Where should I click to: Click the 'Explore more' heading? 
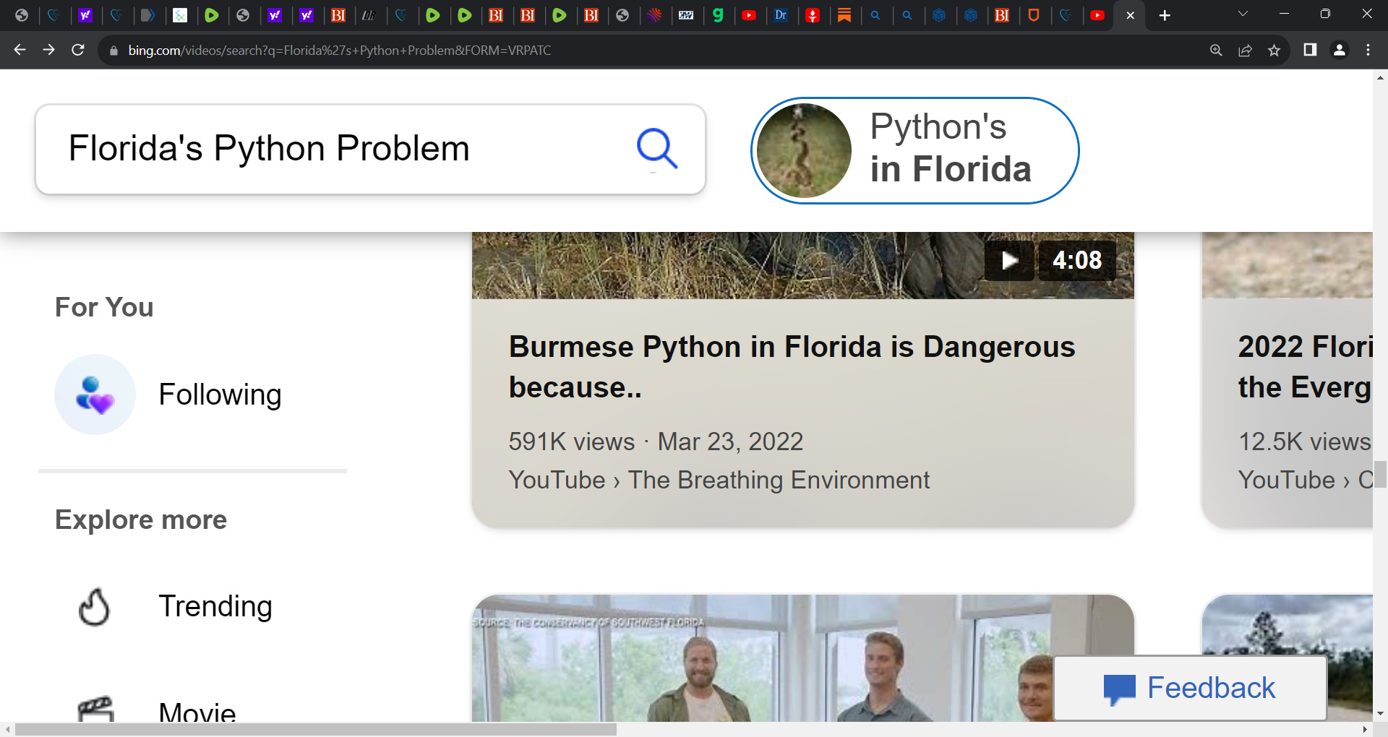coord(141,520)
